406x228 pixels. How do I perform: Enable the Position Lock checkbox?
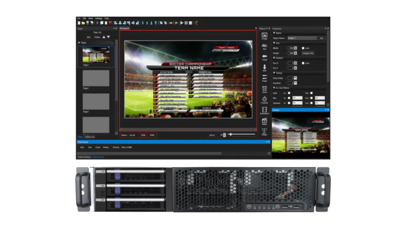pyautogui.click(x=303, y=63)
